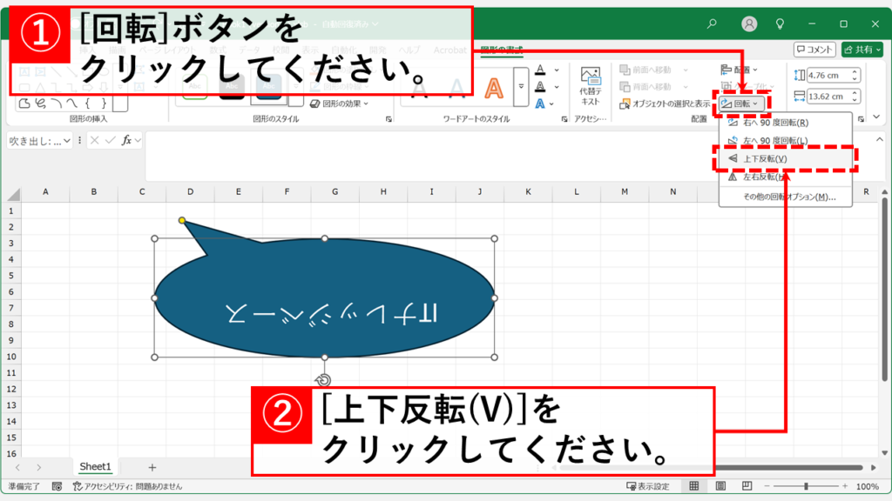
Task: Click the vertical scrollbar thumb
Action: click(x=885, y=290)
